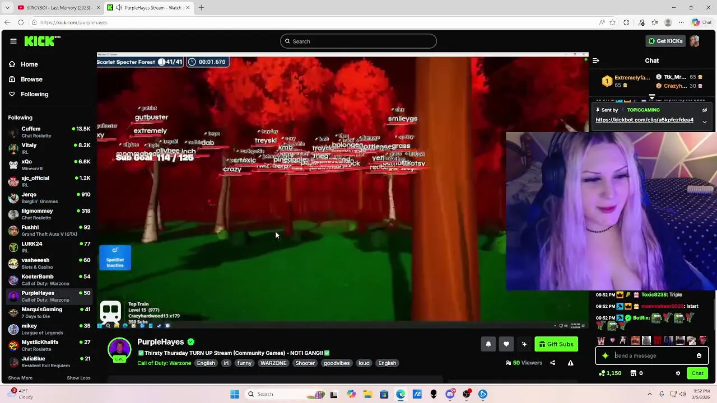Open the Call of Duty: Warzone category link
This screenshot has width=717, height=403.
164,363
